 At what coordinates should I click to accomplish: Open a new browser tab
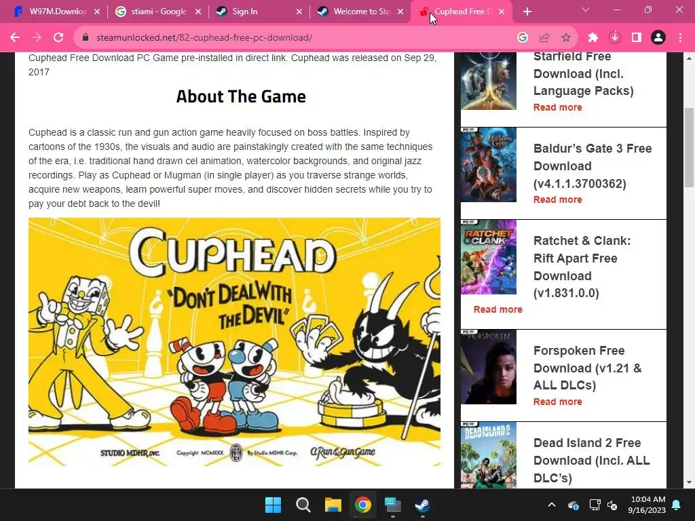(x=527, y=12)
